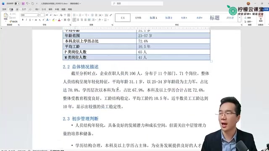
Task: Click the Character Shading icon
Action: [65, 20]
